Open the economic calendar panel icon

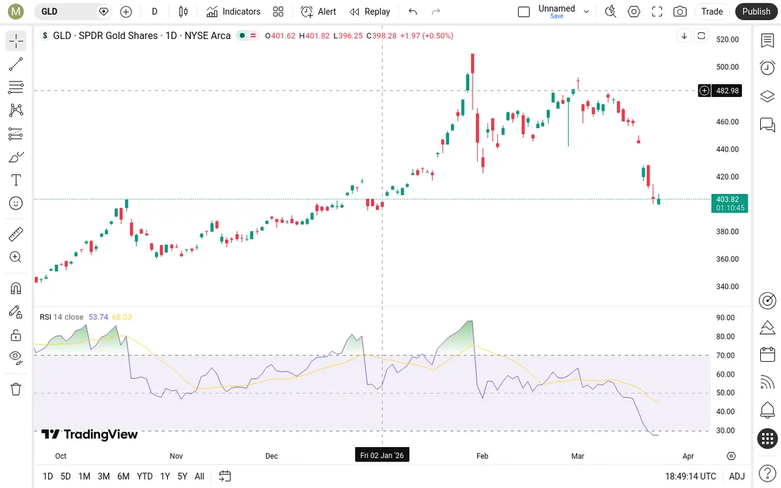(x=767, y=355)
